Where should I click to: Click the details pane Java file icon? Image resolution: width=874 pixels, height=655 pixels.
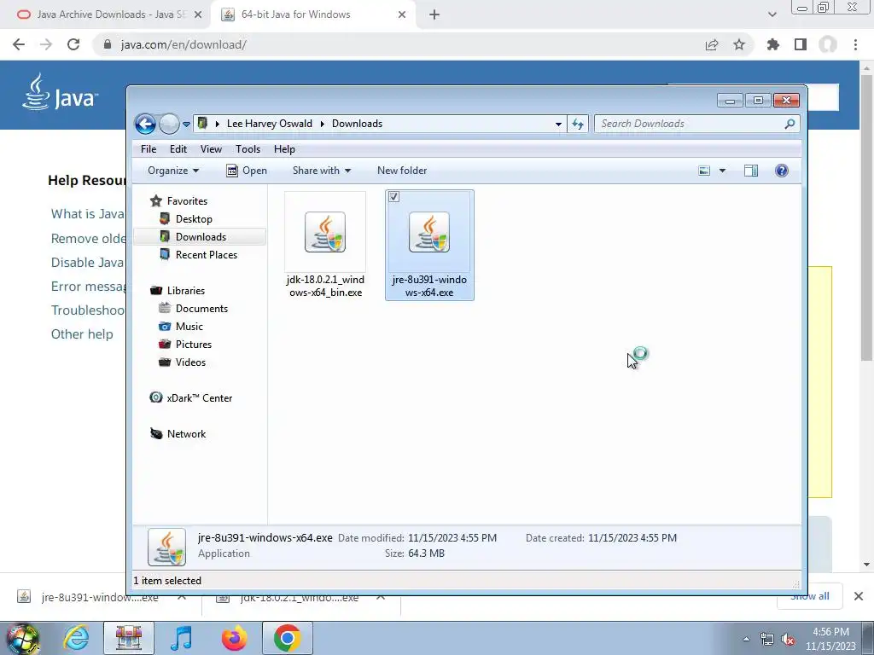[166, 547]
